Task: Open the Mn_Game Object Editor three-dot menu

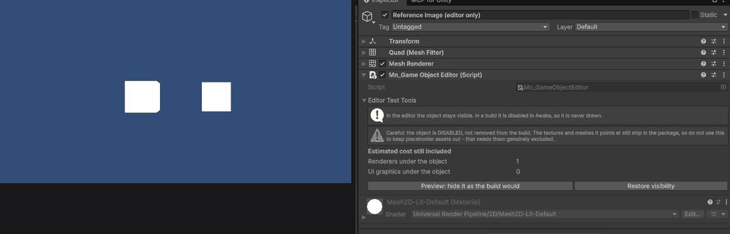Action: [724, 75]
